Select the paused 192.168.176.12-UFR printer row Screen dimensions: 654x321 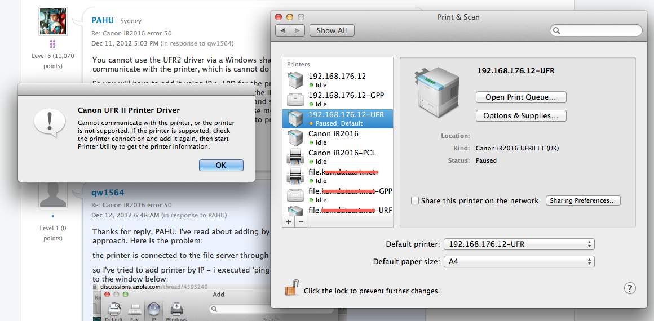tap(337, 118)
